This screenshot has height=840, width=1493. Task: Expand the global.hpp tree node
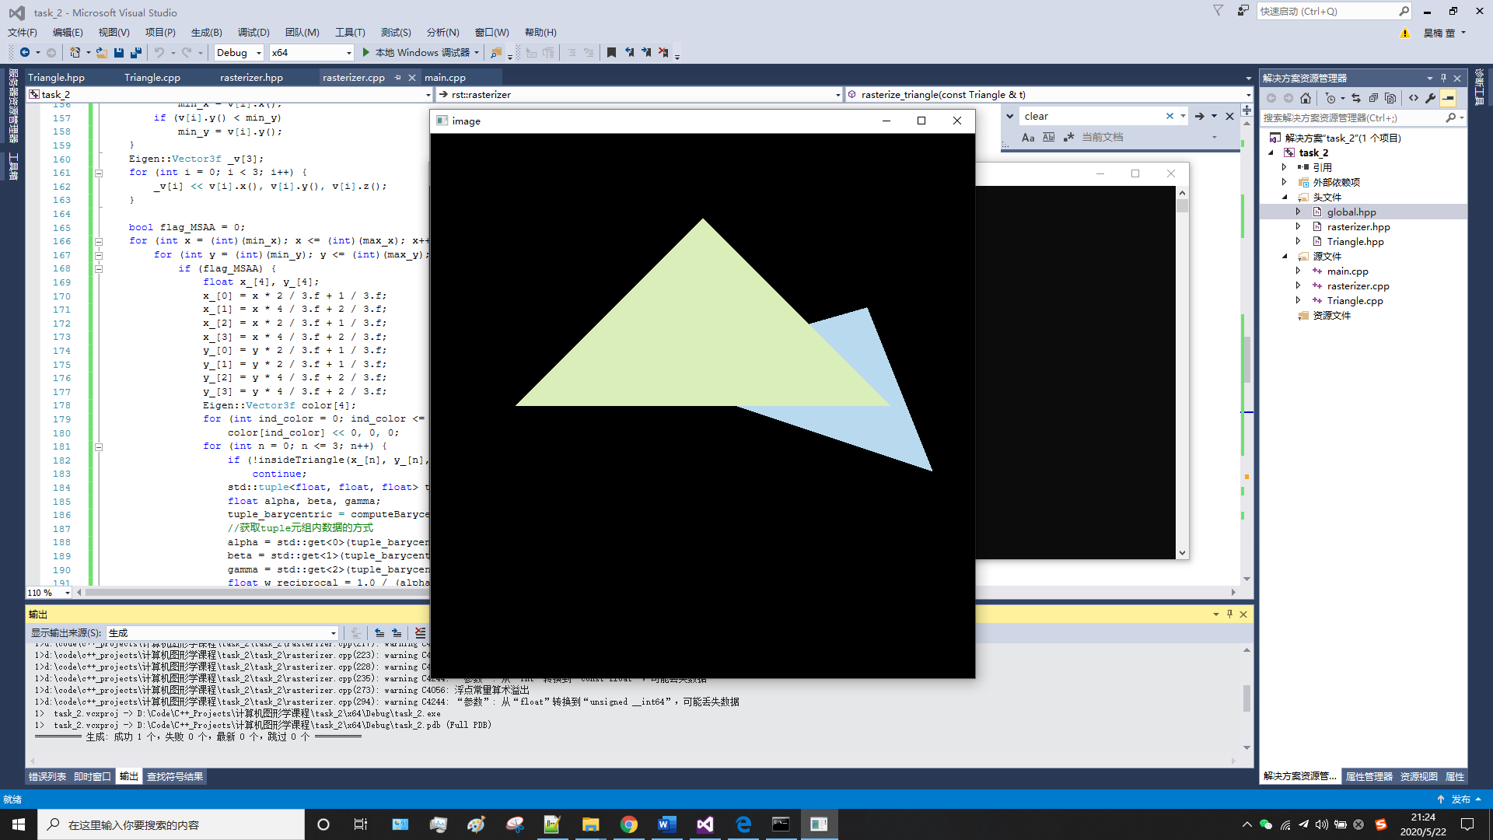coord(1298,212)
